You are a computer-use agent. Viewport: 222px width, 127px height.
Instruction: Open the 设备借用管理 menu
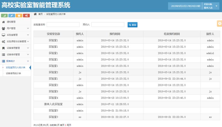[15, 48]
